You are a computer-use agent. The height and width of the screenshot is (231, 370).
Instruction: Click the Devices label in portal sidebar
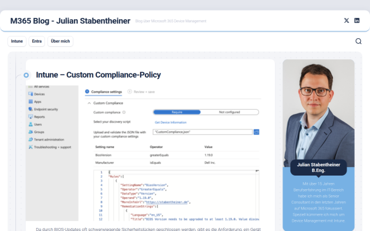tap(39, 94)
